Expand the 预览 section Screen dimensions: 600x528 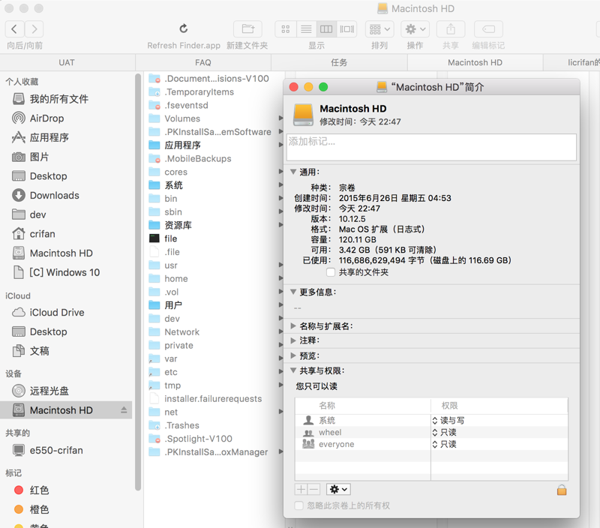pyautogui.click(x=293, y=355)
